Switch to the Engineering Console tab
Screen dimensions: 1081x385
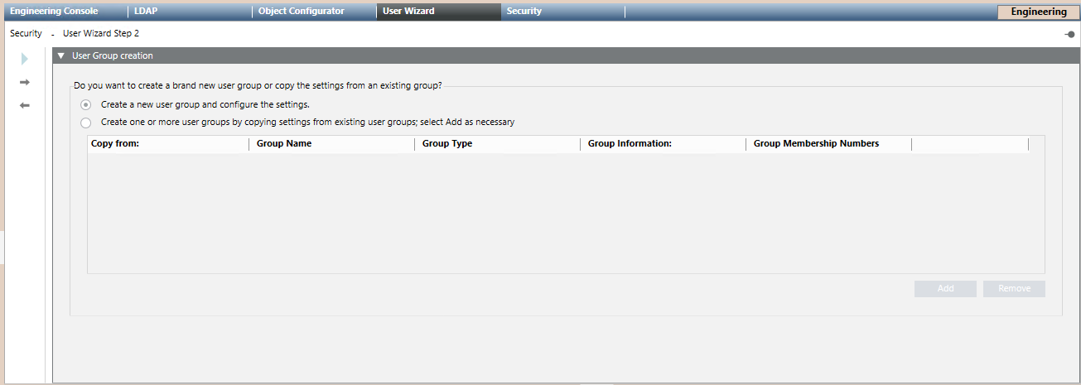pyautogui.click(x=54, y=12)
